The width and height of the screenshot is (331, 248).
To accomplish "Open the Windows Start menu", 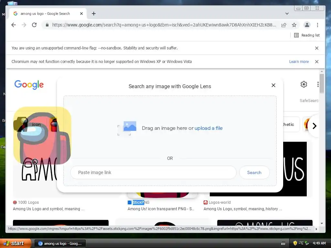I will 15,243.
